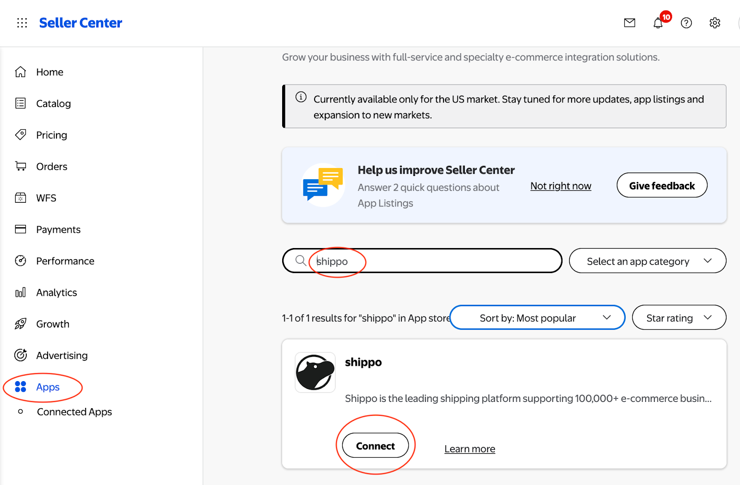
Task: Select Apps in the sidebar
Action: tap(48, 387)
